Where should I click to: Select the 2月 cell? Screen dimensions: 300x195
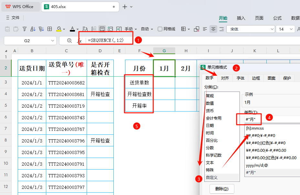pos(186,68)
